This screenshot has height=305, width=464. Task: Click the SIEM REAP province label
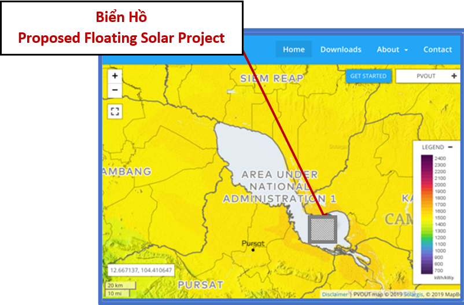pyautogui.click(x=271, y=78)
